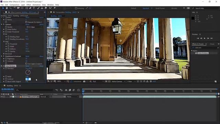The width and height of the screenshot is (220, 124).
Task: Open the Animation menu
Action: [x=36, y=5]
